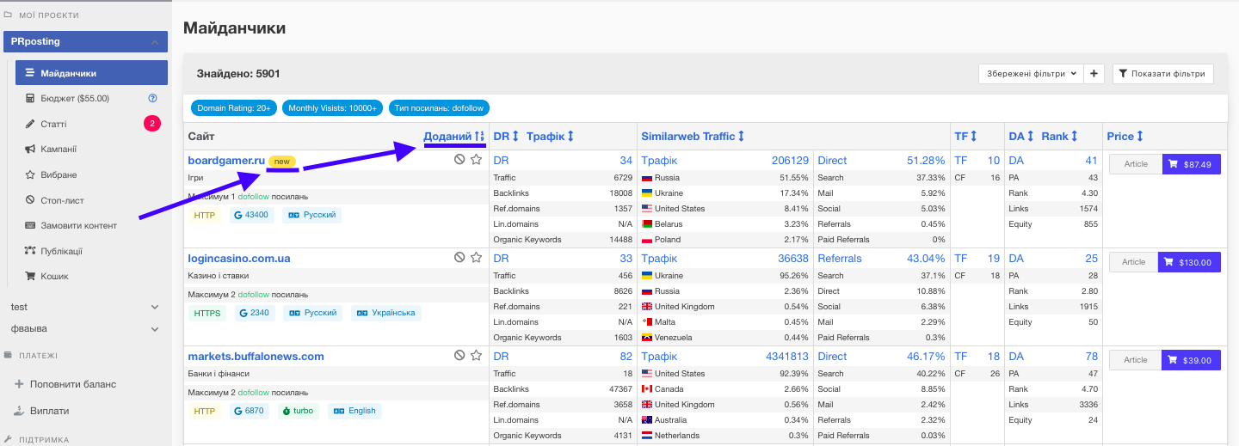Star markets.buffalonews.com as favorite
The width and height of the screenshot is (1239, 446).
coord(476,356)
